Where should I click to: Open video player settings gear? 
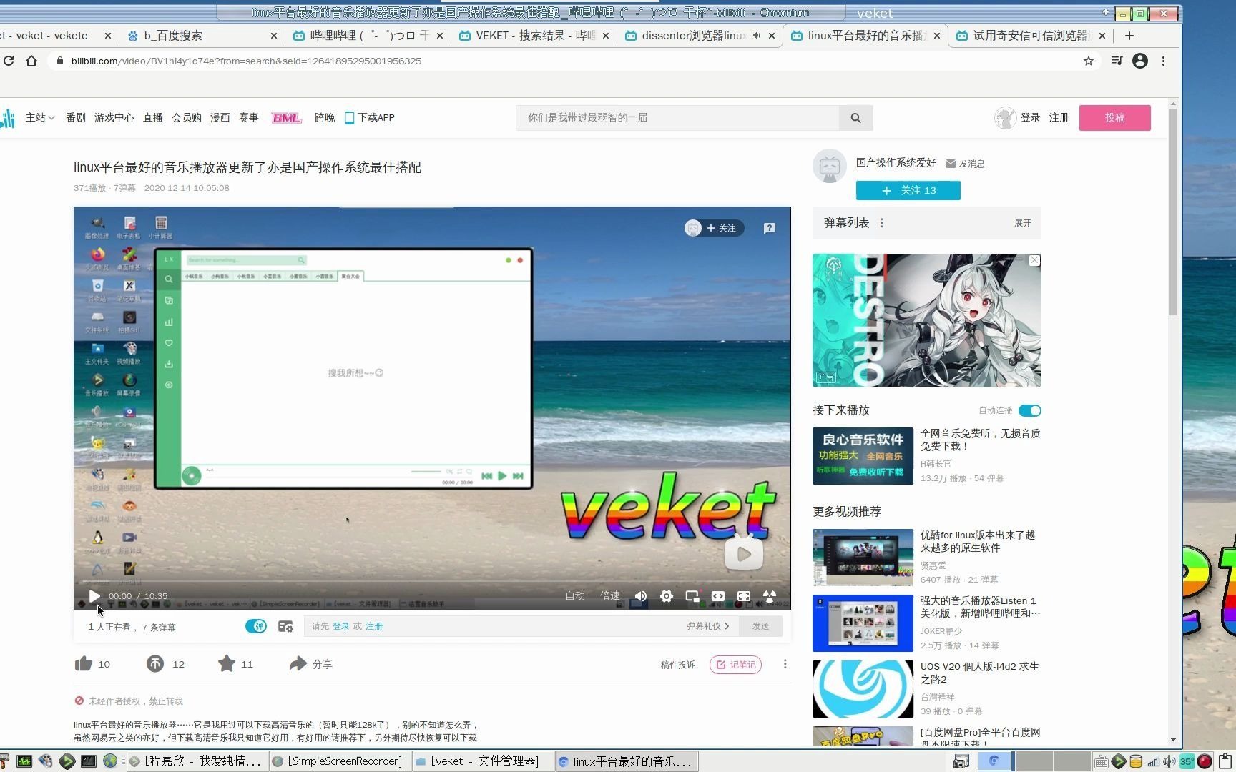[667, 596]
